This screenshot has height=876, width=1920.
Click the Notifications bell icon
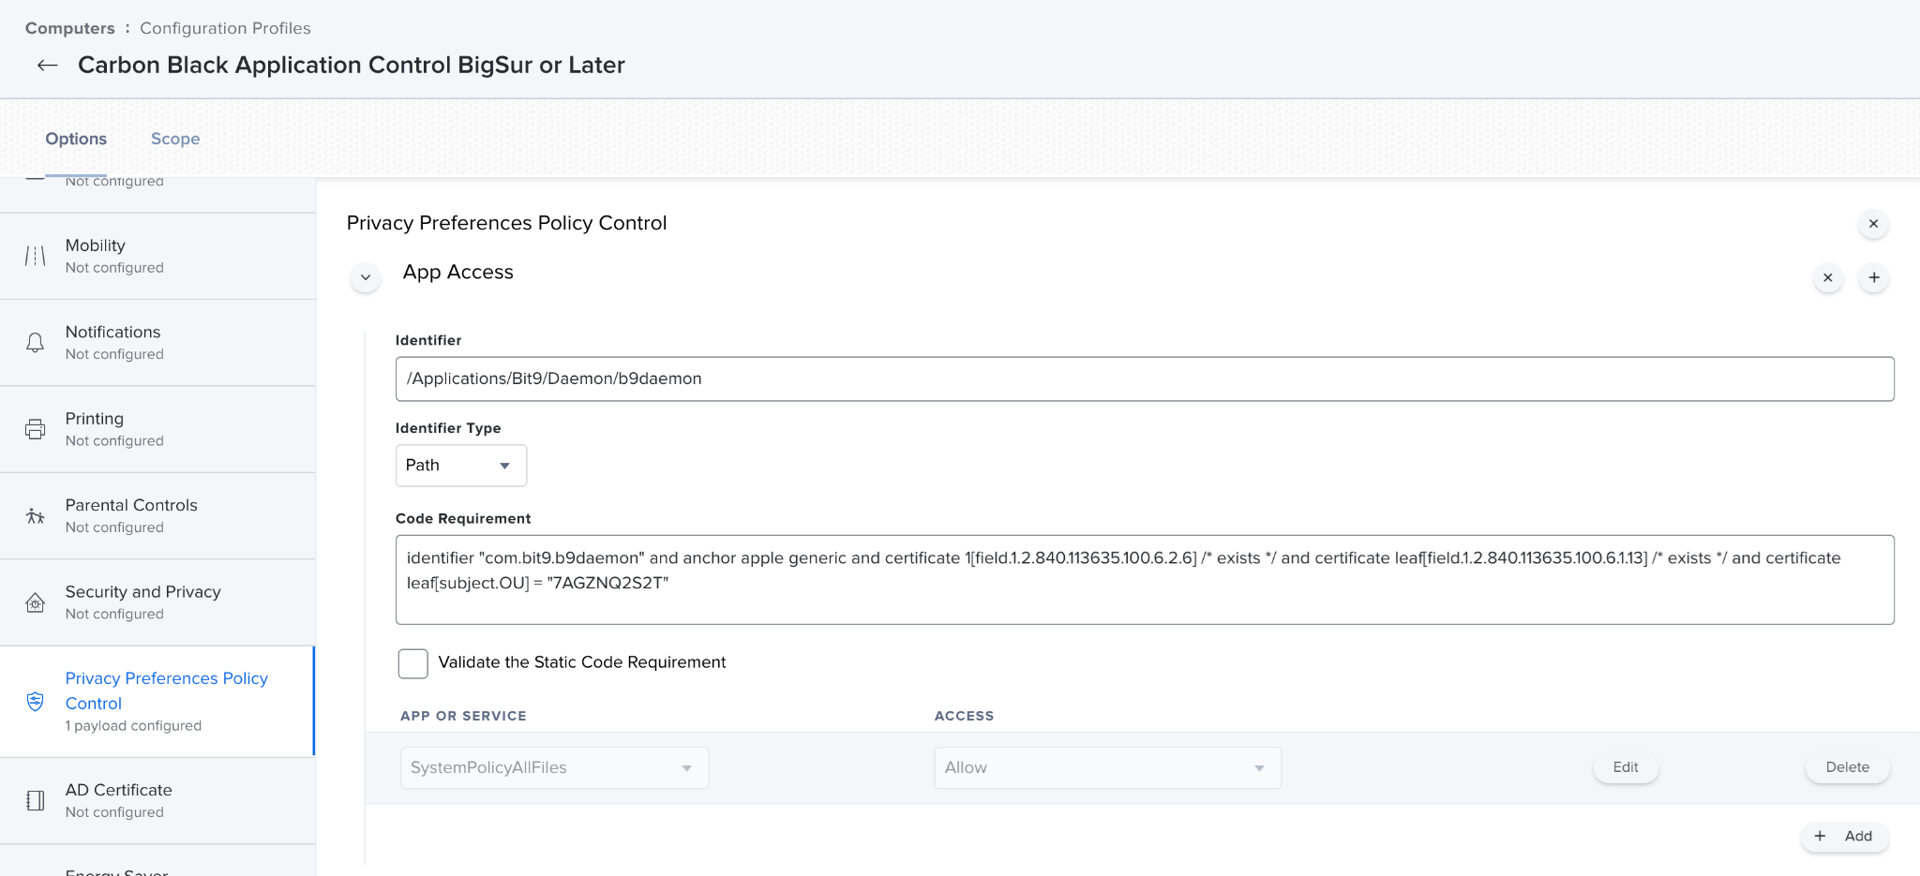tap(35, 343)
